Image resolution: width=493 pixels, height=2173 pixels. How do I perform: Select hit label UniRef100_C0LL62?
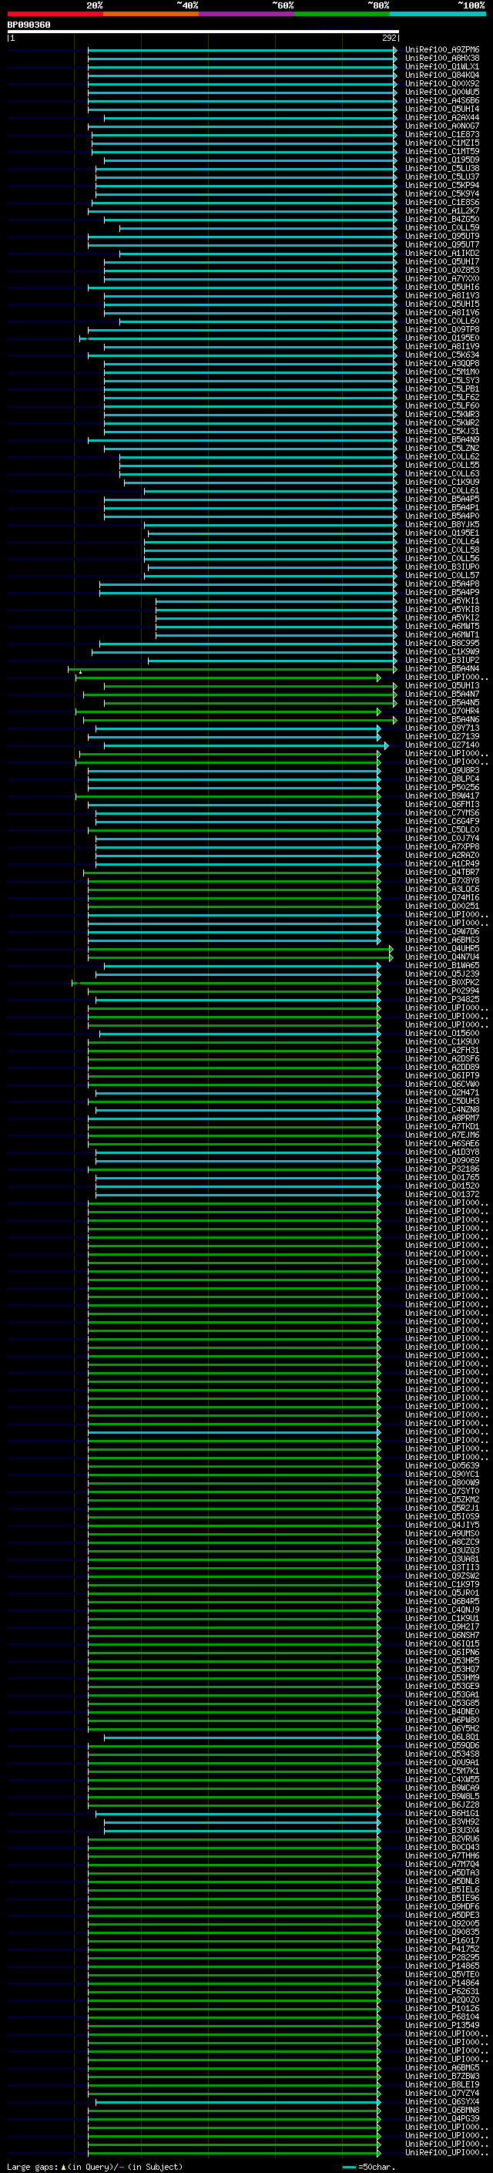point(442,457)
